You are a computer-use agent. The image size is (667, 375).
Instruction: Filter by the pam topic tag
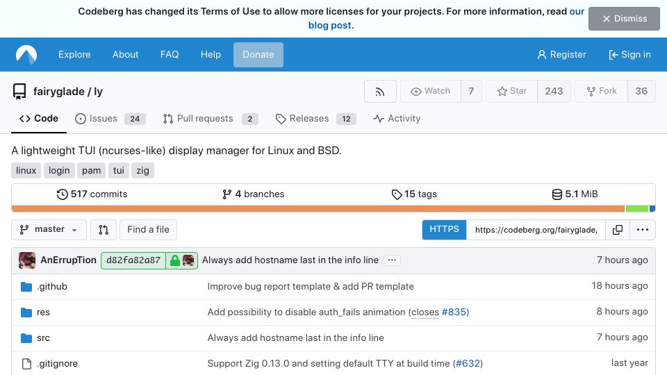point(92,171)
